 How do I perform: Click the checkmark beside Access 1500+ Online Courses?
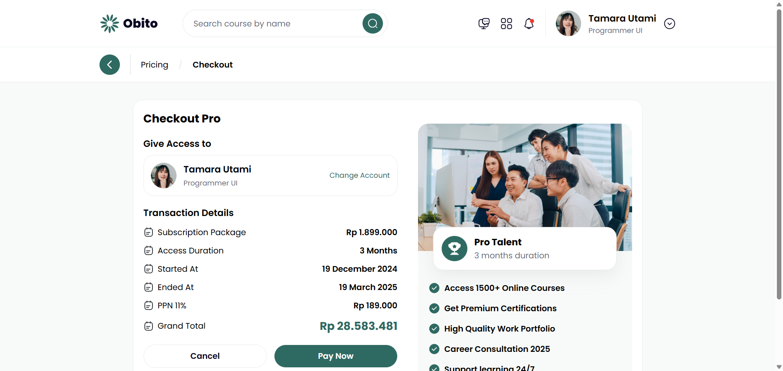434,288
